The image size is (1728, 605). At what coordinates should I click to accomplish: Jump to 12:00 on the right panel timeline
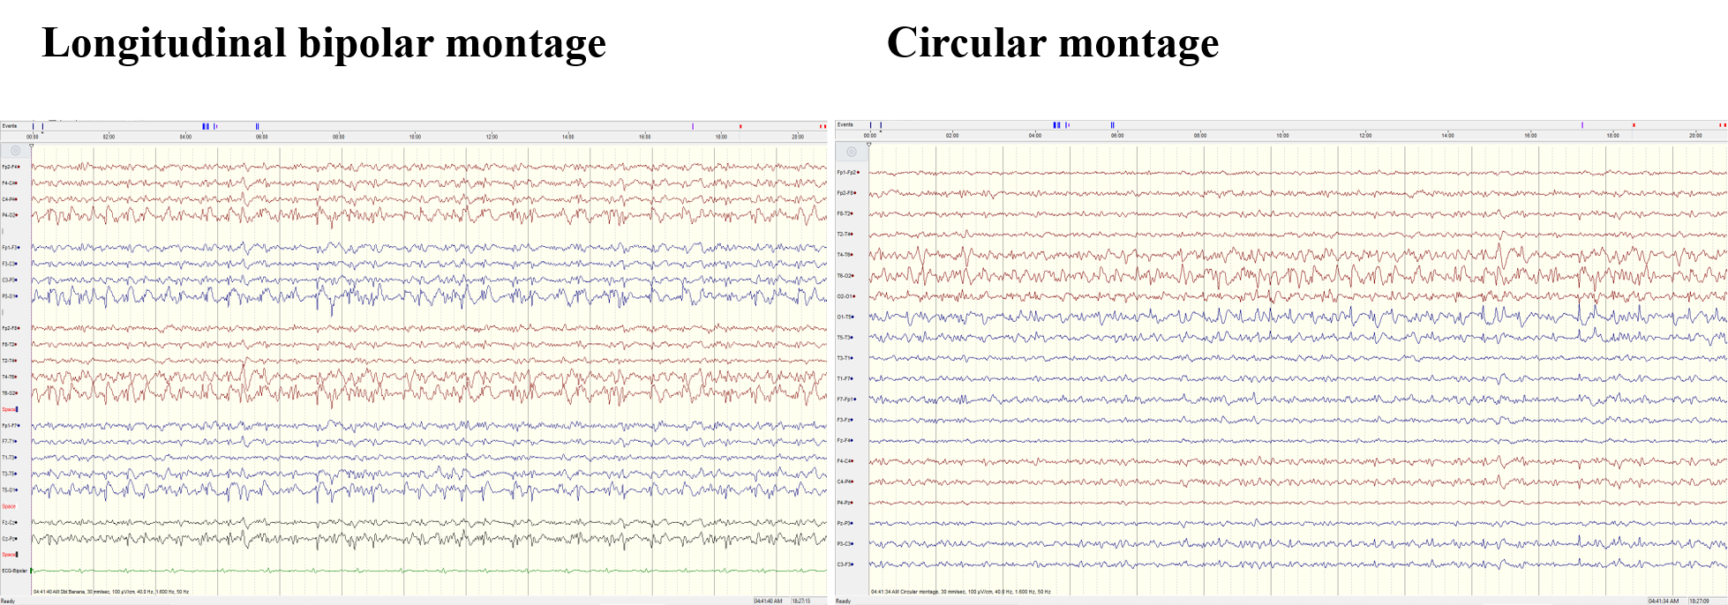1365,136
